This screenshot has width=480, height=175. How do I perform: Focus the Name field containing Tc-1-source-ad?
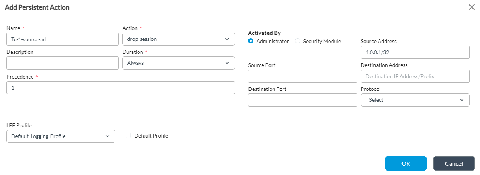62,39
